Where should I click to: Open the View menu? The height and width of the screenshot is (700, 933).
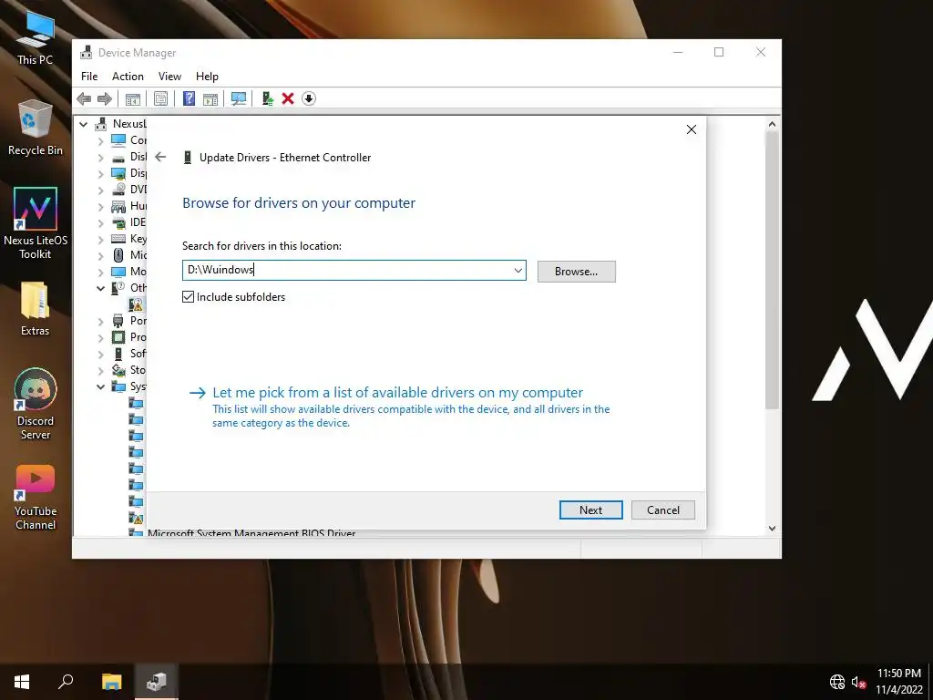(169, 77)
